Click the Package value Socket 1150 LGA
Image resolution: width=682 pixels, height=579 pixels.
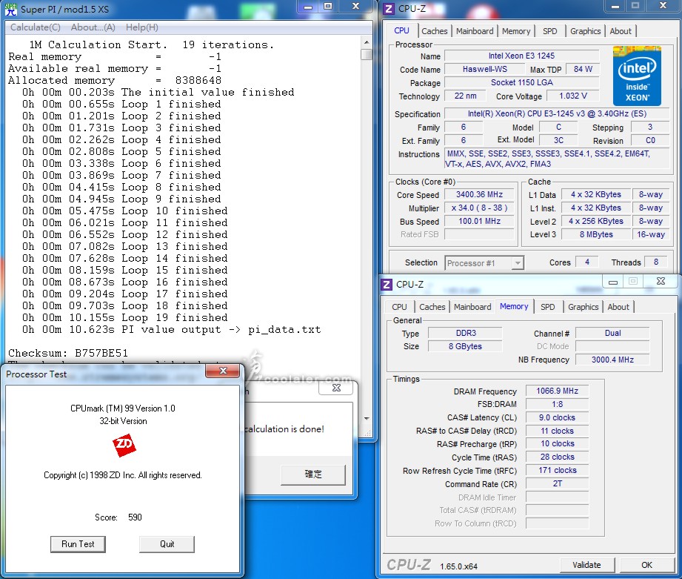[x=521, y=82]
